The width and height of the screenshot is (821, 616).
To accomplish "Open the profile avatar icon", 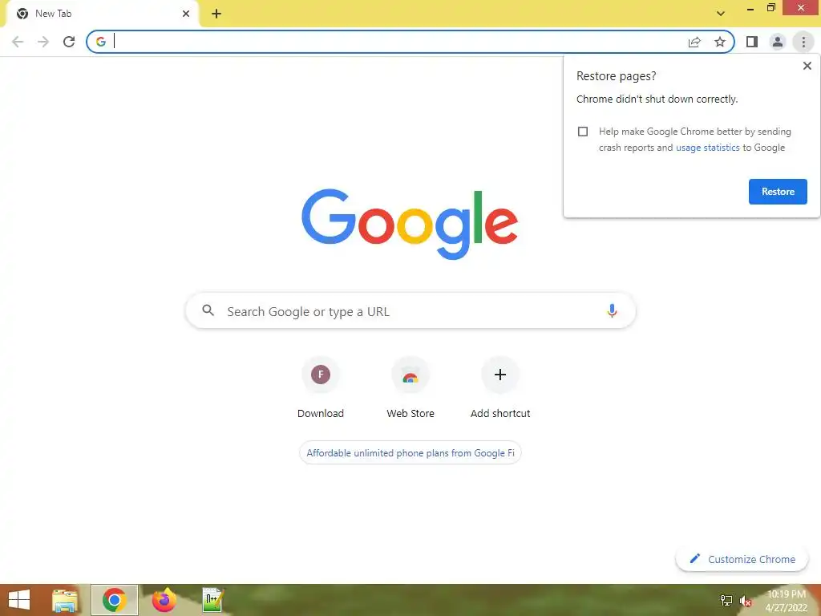I will coord(778,42).
